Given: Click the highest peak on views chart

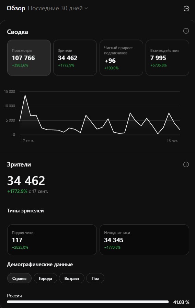Looking at the screenshot, I should click(x=25, y=95).
